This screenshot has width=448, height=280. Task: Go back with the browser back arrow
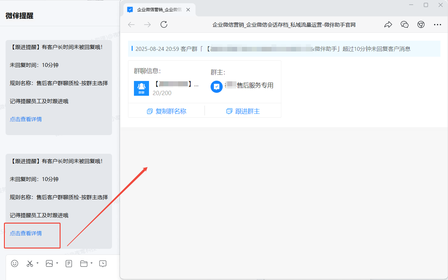[131, 25]
